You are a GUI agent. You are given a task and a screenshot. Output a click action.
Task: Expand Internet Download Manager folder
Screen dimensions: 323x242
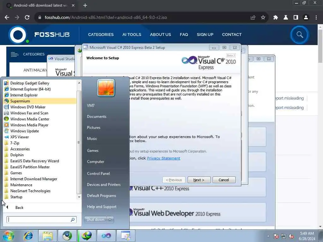[x=34, y=179]
